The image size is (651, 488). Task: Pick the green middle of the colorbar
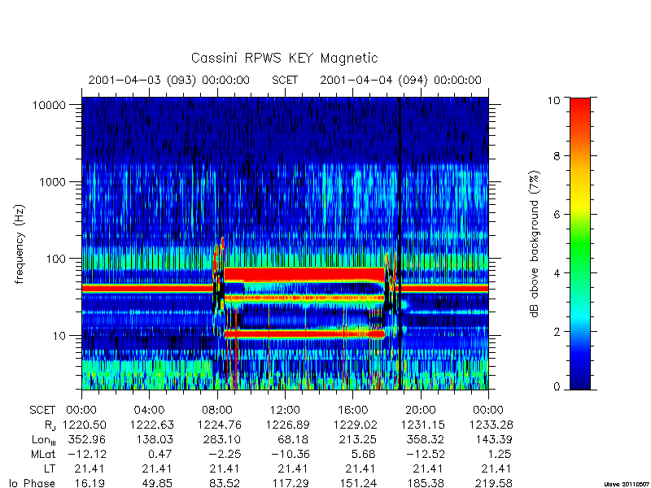(580, 245)
